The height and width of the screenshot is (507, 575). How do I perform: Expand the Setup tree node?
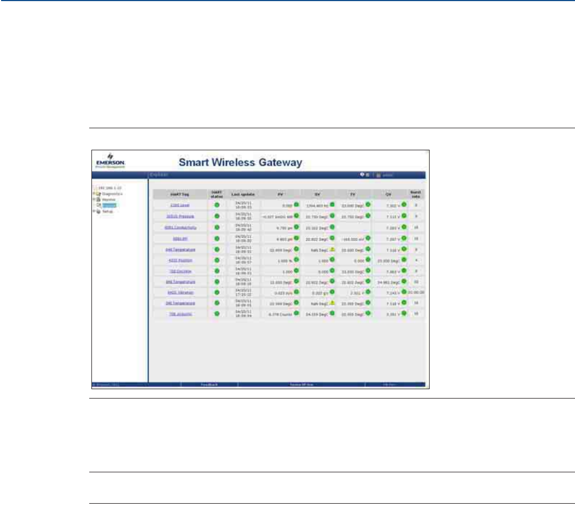[x=94, y=211]
